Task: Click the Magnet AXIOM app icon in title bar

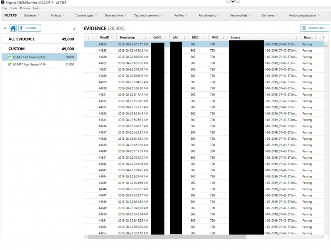Action: (x=3, y=3)
